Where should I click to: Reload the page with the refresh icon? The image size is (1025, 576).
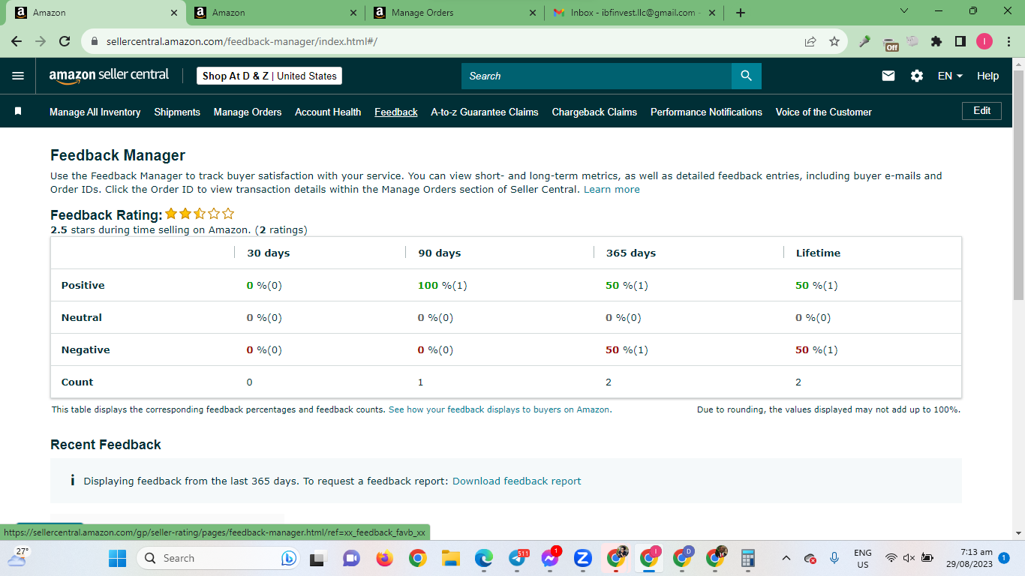click(65, 42)
